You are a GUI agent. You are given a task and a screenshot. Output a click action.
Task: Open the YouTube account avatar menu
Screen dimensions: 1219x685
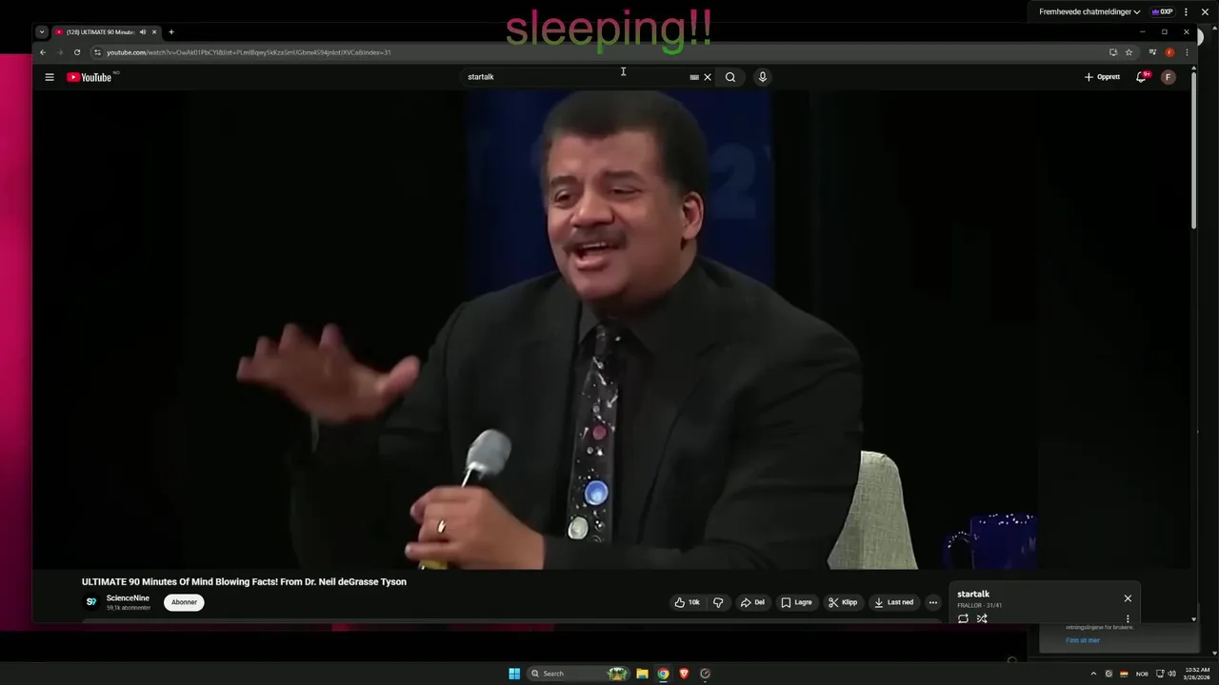point(1169,77)
